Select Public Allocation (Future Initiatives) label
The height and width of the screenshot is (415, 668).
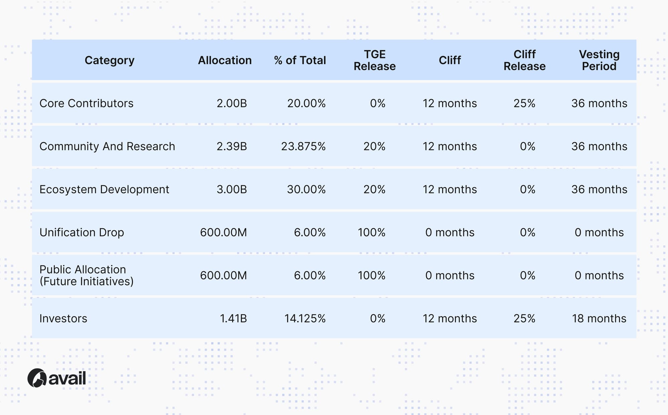(87, 275)
